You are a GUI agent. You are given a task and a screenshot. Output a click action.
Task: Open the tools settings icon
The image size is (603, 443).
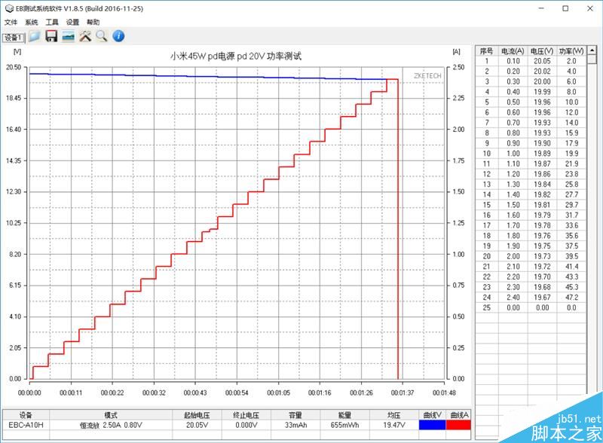pyautogui.click(x=85, y=36)
